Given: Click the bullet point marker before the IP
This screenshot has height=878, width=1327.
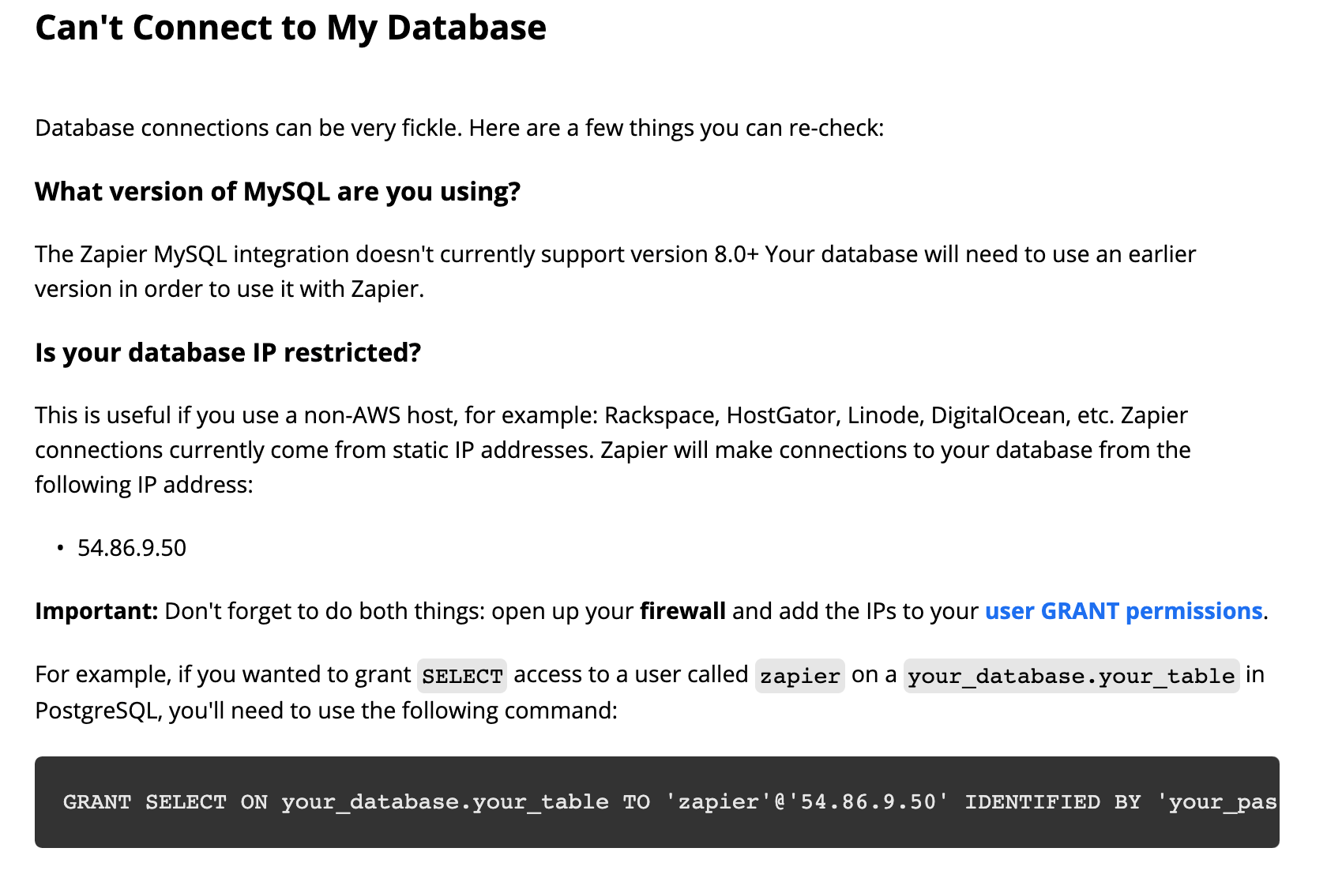Looking at the screenshot, I should [x=60, y=548].
